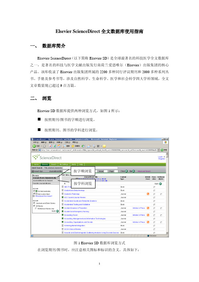Click the browser address URL field
The height and width of the screenshot is (282, 199).
pyautogui.click(x=99, y=150)
